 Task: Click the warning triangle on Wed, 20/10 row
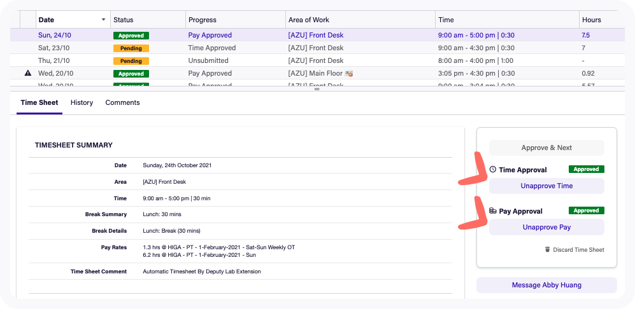(x=27, y=73)
